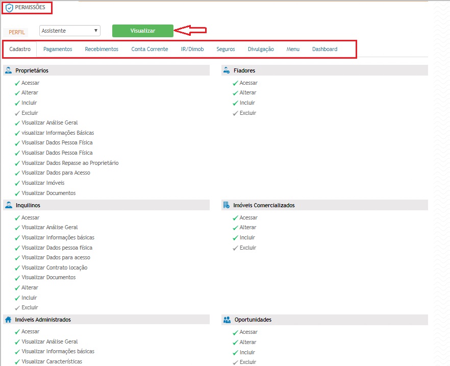450x366 pixels.
Task: Toggle Excluir under Imóveis Comercializados
Action: 236,248
